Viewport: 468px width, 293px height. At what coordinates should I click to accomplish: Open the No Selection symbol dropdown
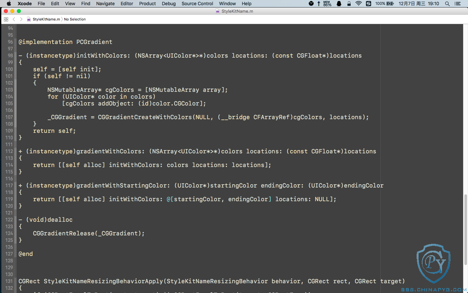75,19
